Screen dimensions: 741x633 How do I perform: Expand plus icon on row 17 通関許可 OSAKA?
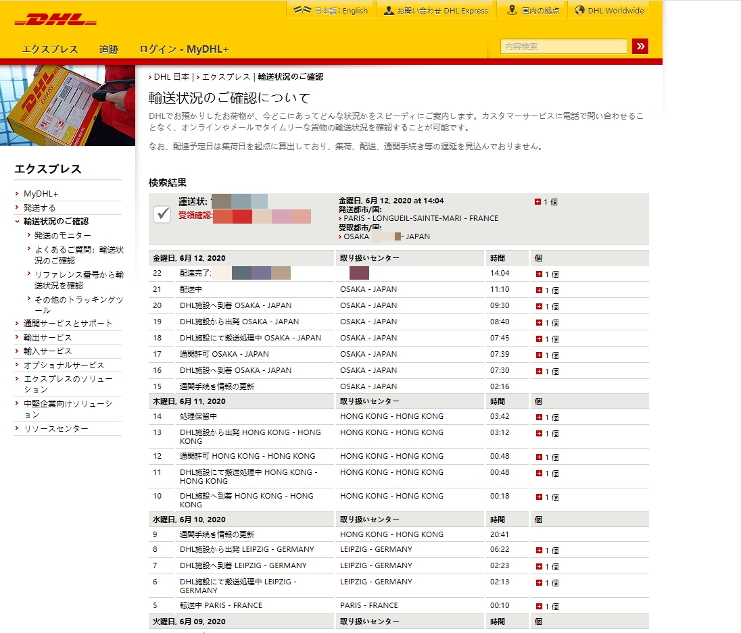[x=539, y=355]
